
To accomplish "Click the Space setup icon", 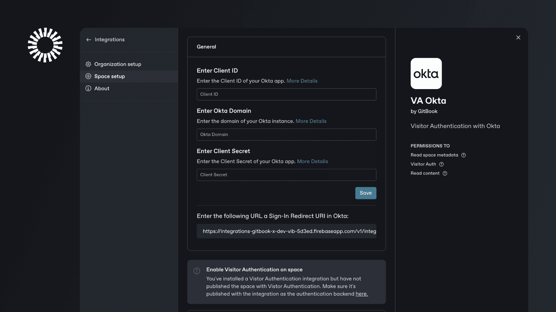I will point(88,76).
